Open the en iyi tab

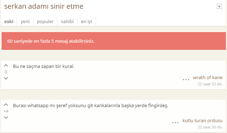(87, 22)
